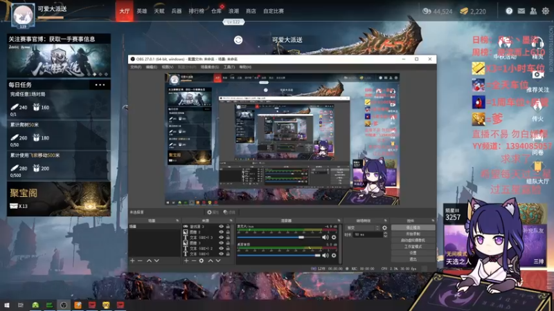This screenshot has height=311, width=554.
Task: Open the Windows Start button on taskbar
Action: [x=7, y=305]
